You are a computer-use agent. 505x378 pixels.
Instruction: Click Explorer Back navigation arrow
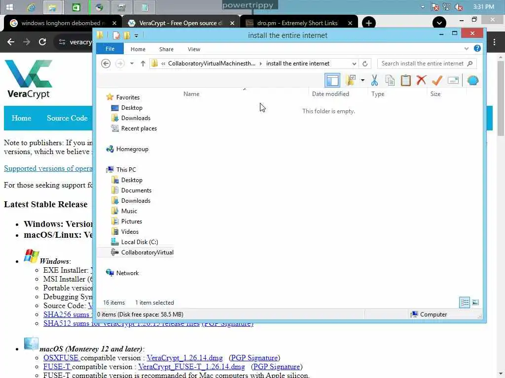click(106, 63)
